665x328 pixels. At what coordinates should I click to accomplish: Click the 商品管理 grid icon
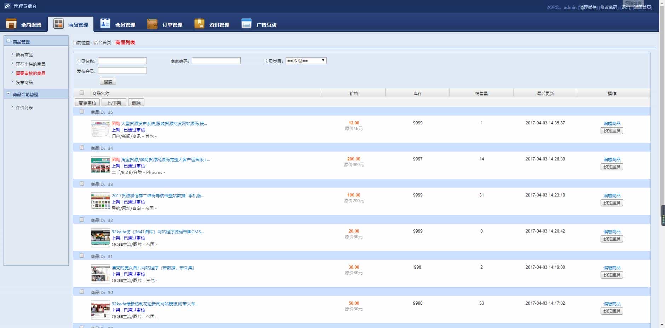[58, 24]
